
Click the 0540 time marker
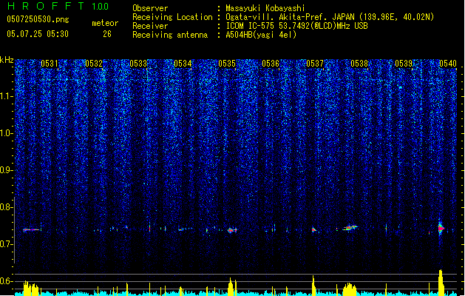pos(448,64)
